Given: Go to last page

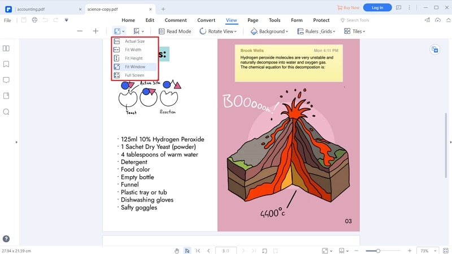Looking at the screenshot, I should [254, 251].
